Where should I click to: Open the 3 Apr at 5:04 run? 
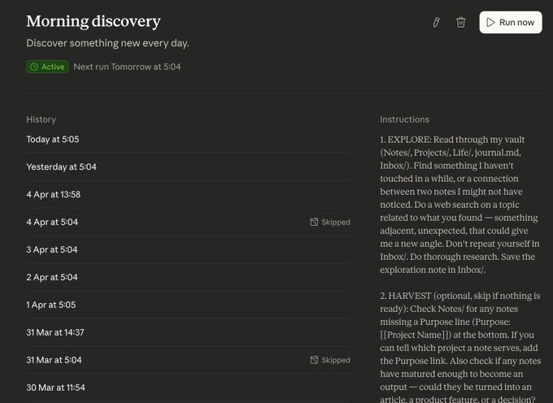pos(189,249)
